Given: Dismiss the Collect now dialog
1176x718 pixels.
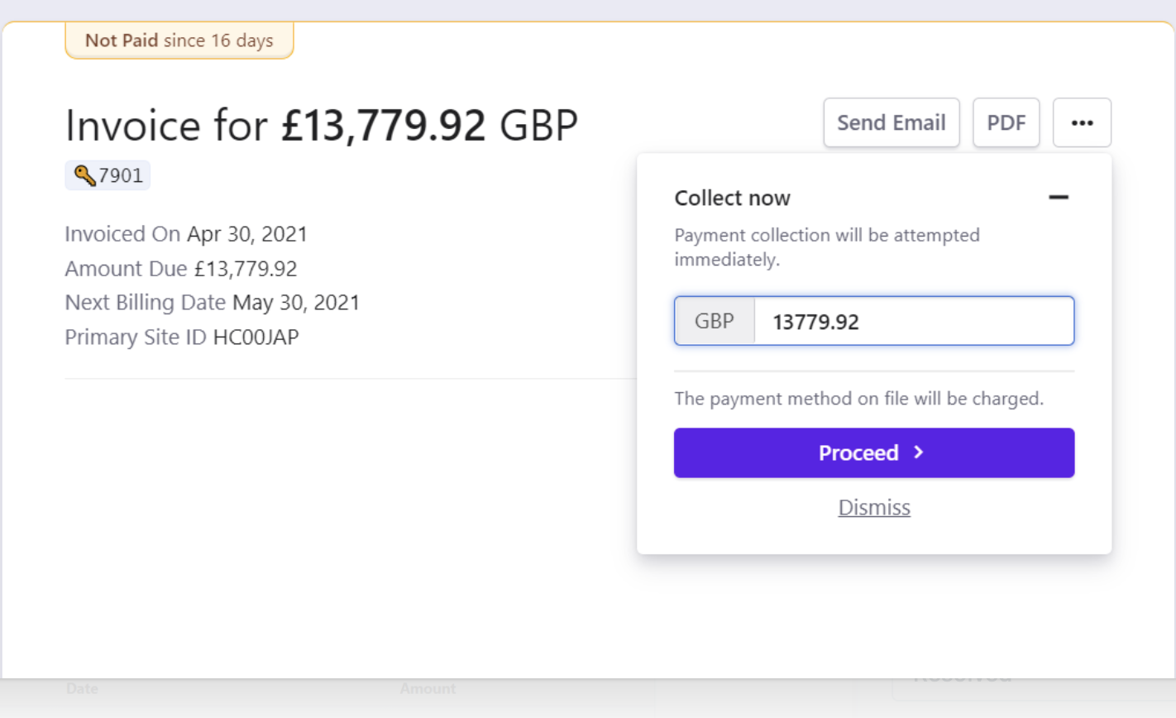Looking at the screenshot, I should pyautogui.click(x=874, y=507).
